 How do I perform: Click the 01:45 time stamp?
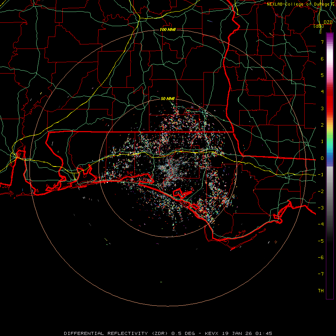tap(264, 333)
